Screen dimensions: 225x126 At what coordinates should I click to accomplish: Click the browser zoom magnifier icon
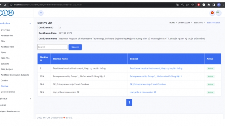182,5
